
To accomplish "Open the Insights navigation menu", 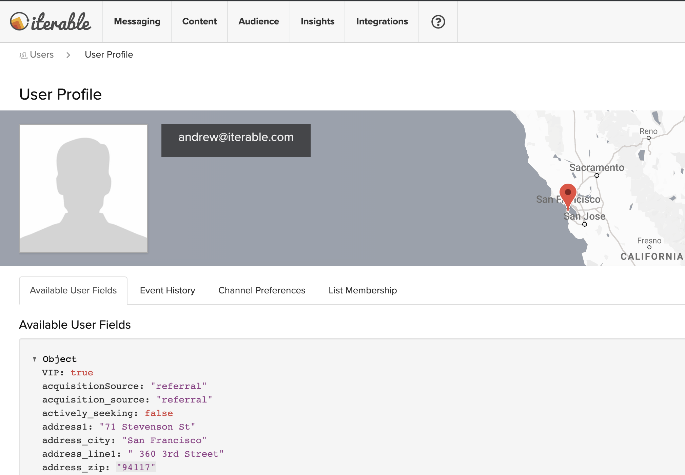I will click(x=317, y=21).
